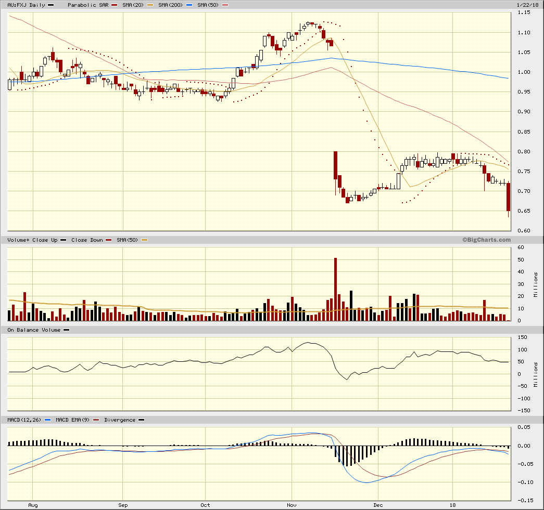Viewport: 544px width, 510px height.
Task: Click the 0.80 price axis label
Action: [524, 151]
